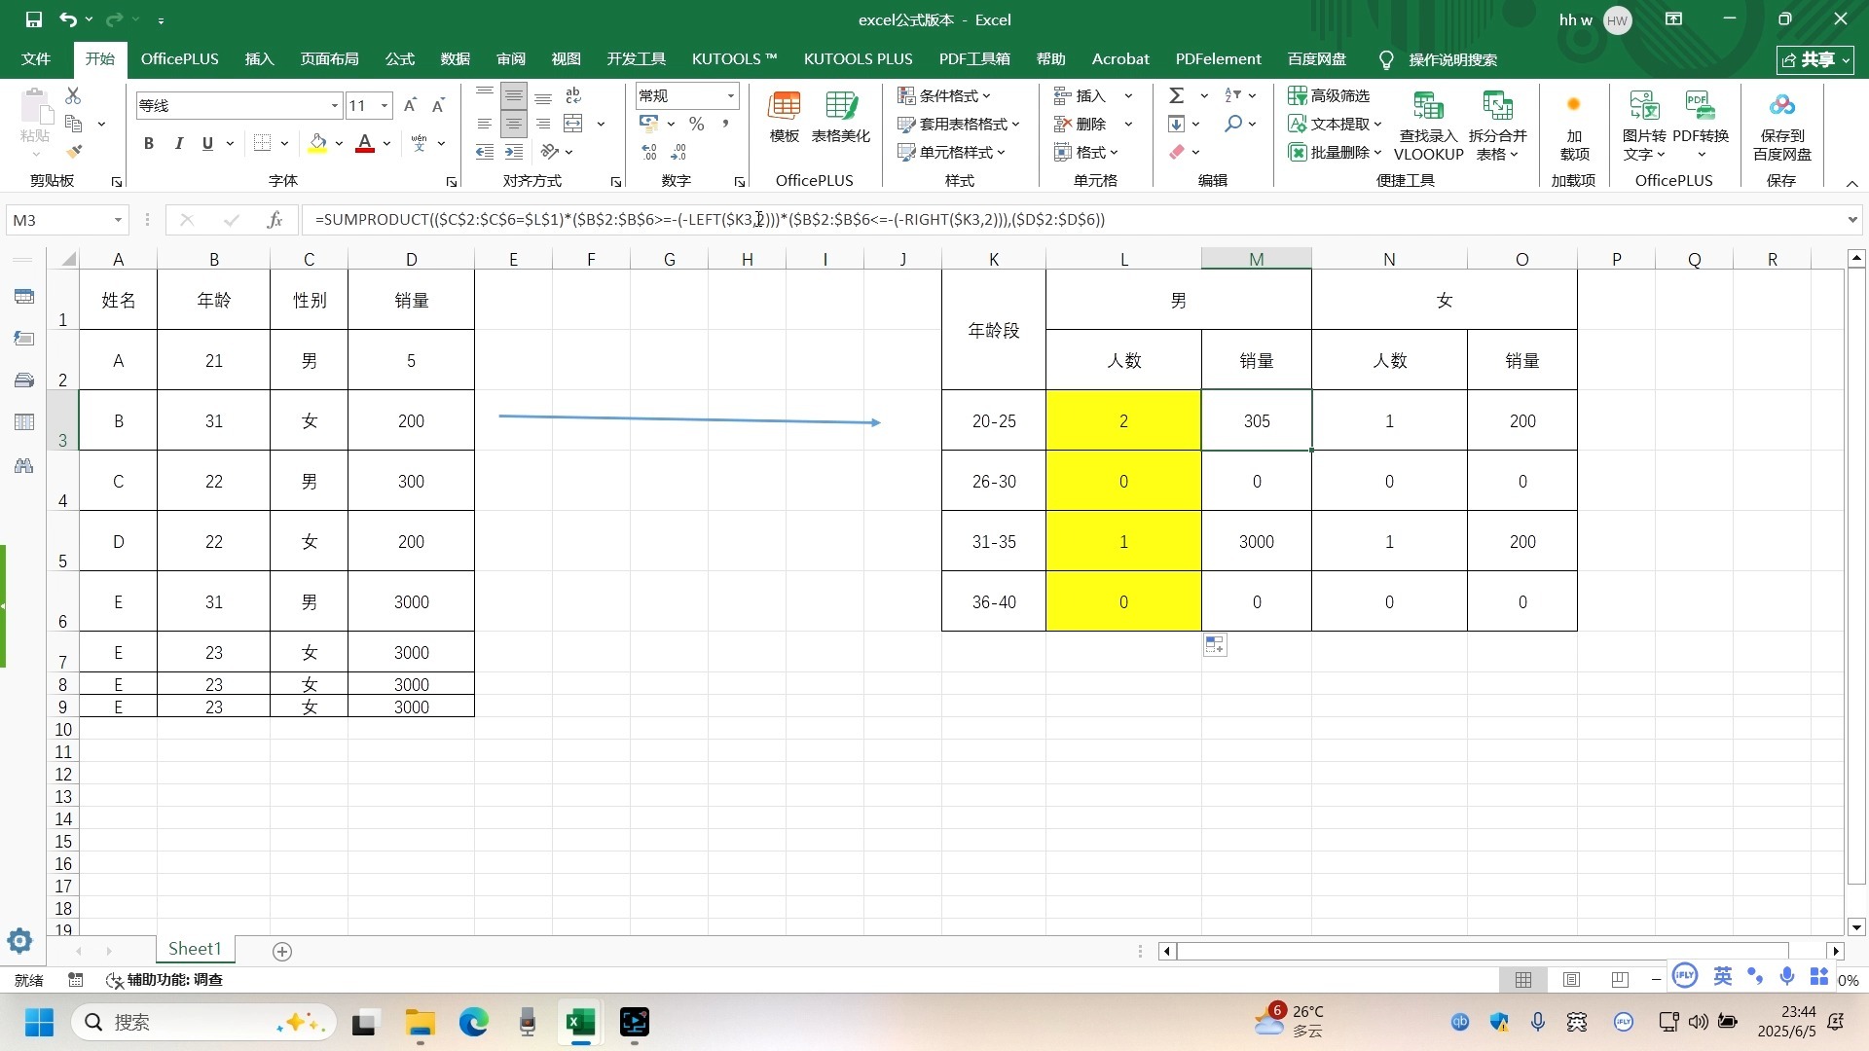Click the 保存到百度网盘 cloud icon
1869x1051 pixels.
(1781, 127)
